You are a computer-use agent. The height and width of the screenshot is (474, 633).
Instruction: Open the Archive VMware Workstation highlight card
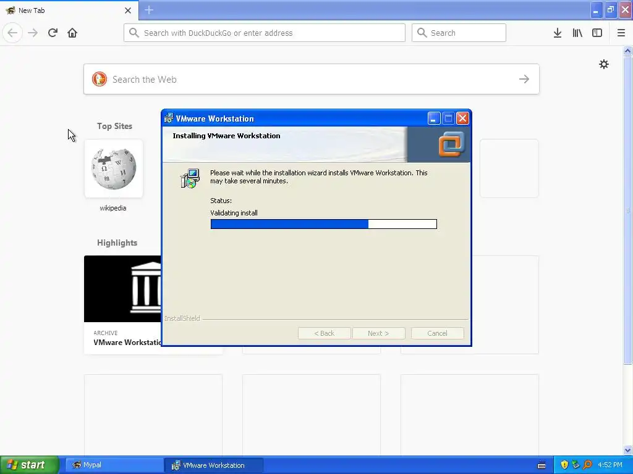click(123, 305)
